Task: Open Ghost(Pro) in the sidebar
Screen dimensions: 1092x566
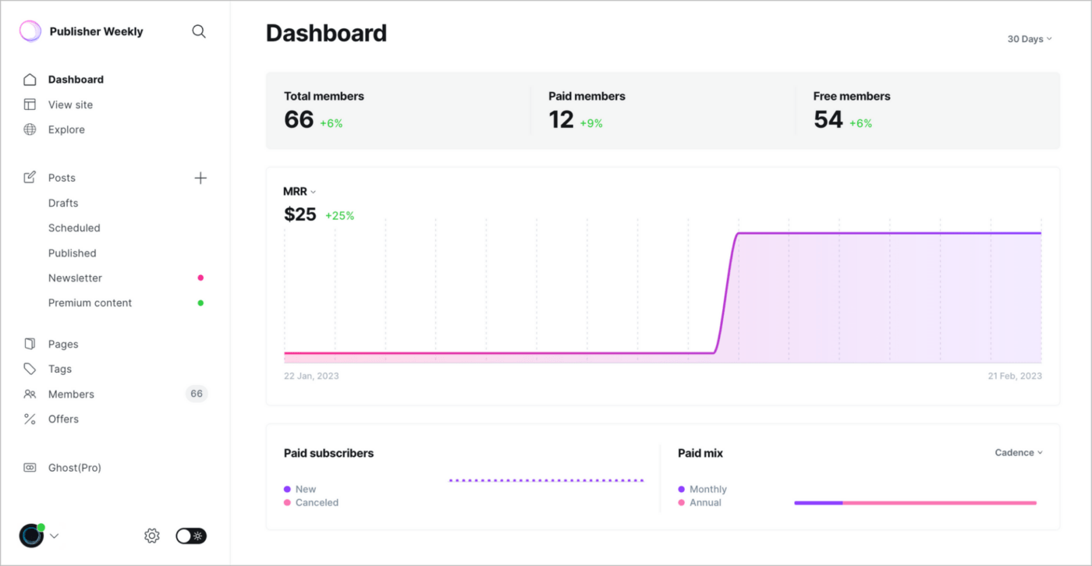Action: (75, 468)
